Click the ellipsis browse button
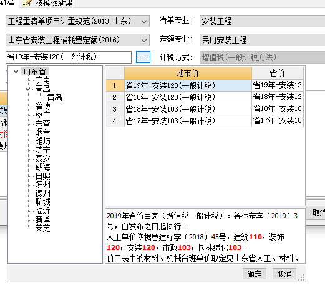325x288 pixels. (143, 57)
